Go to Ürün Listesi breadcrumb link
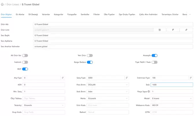 [13, 4]
